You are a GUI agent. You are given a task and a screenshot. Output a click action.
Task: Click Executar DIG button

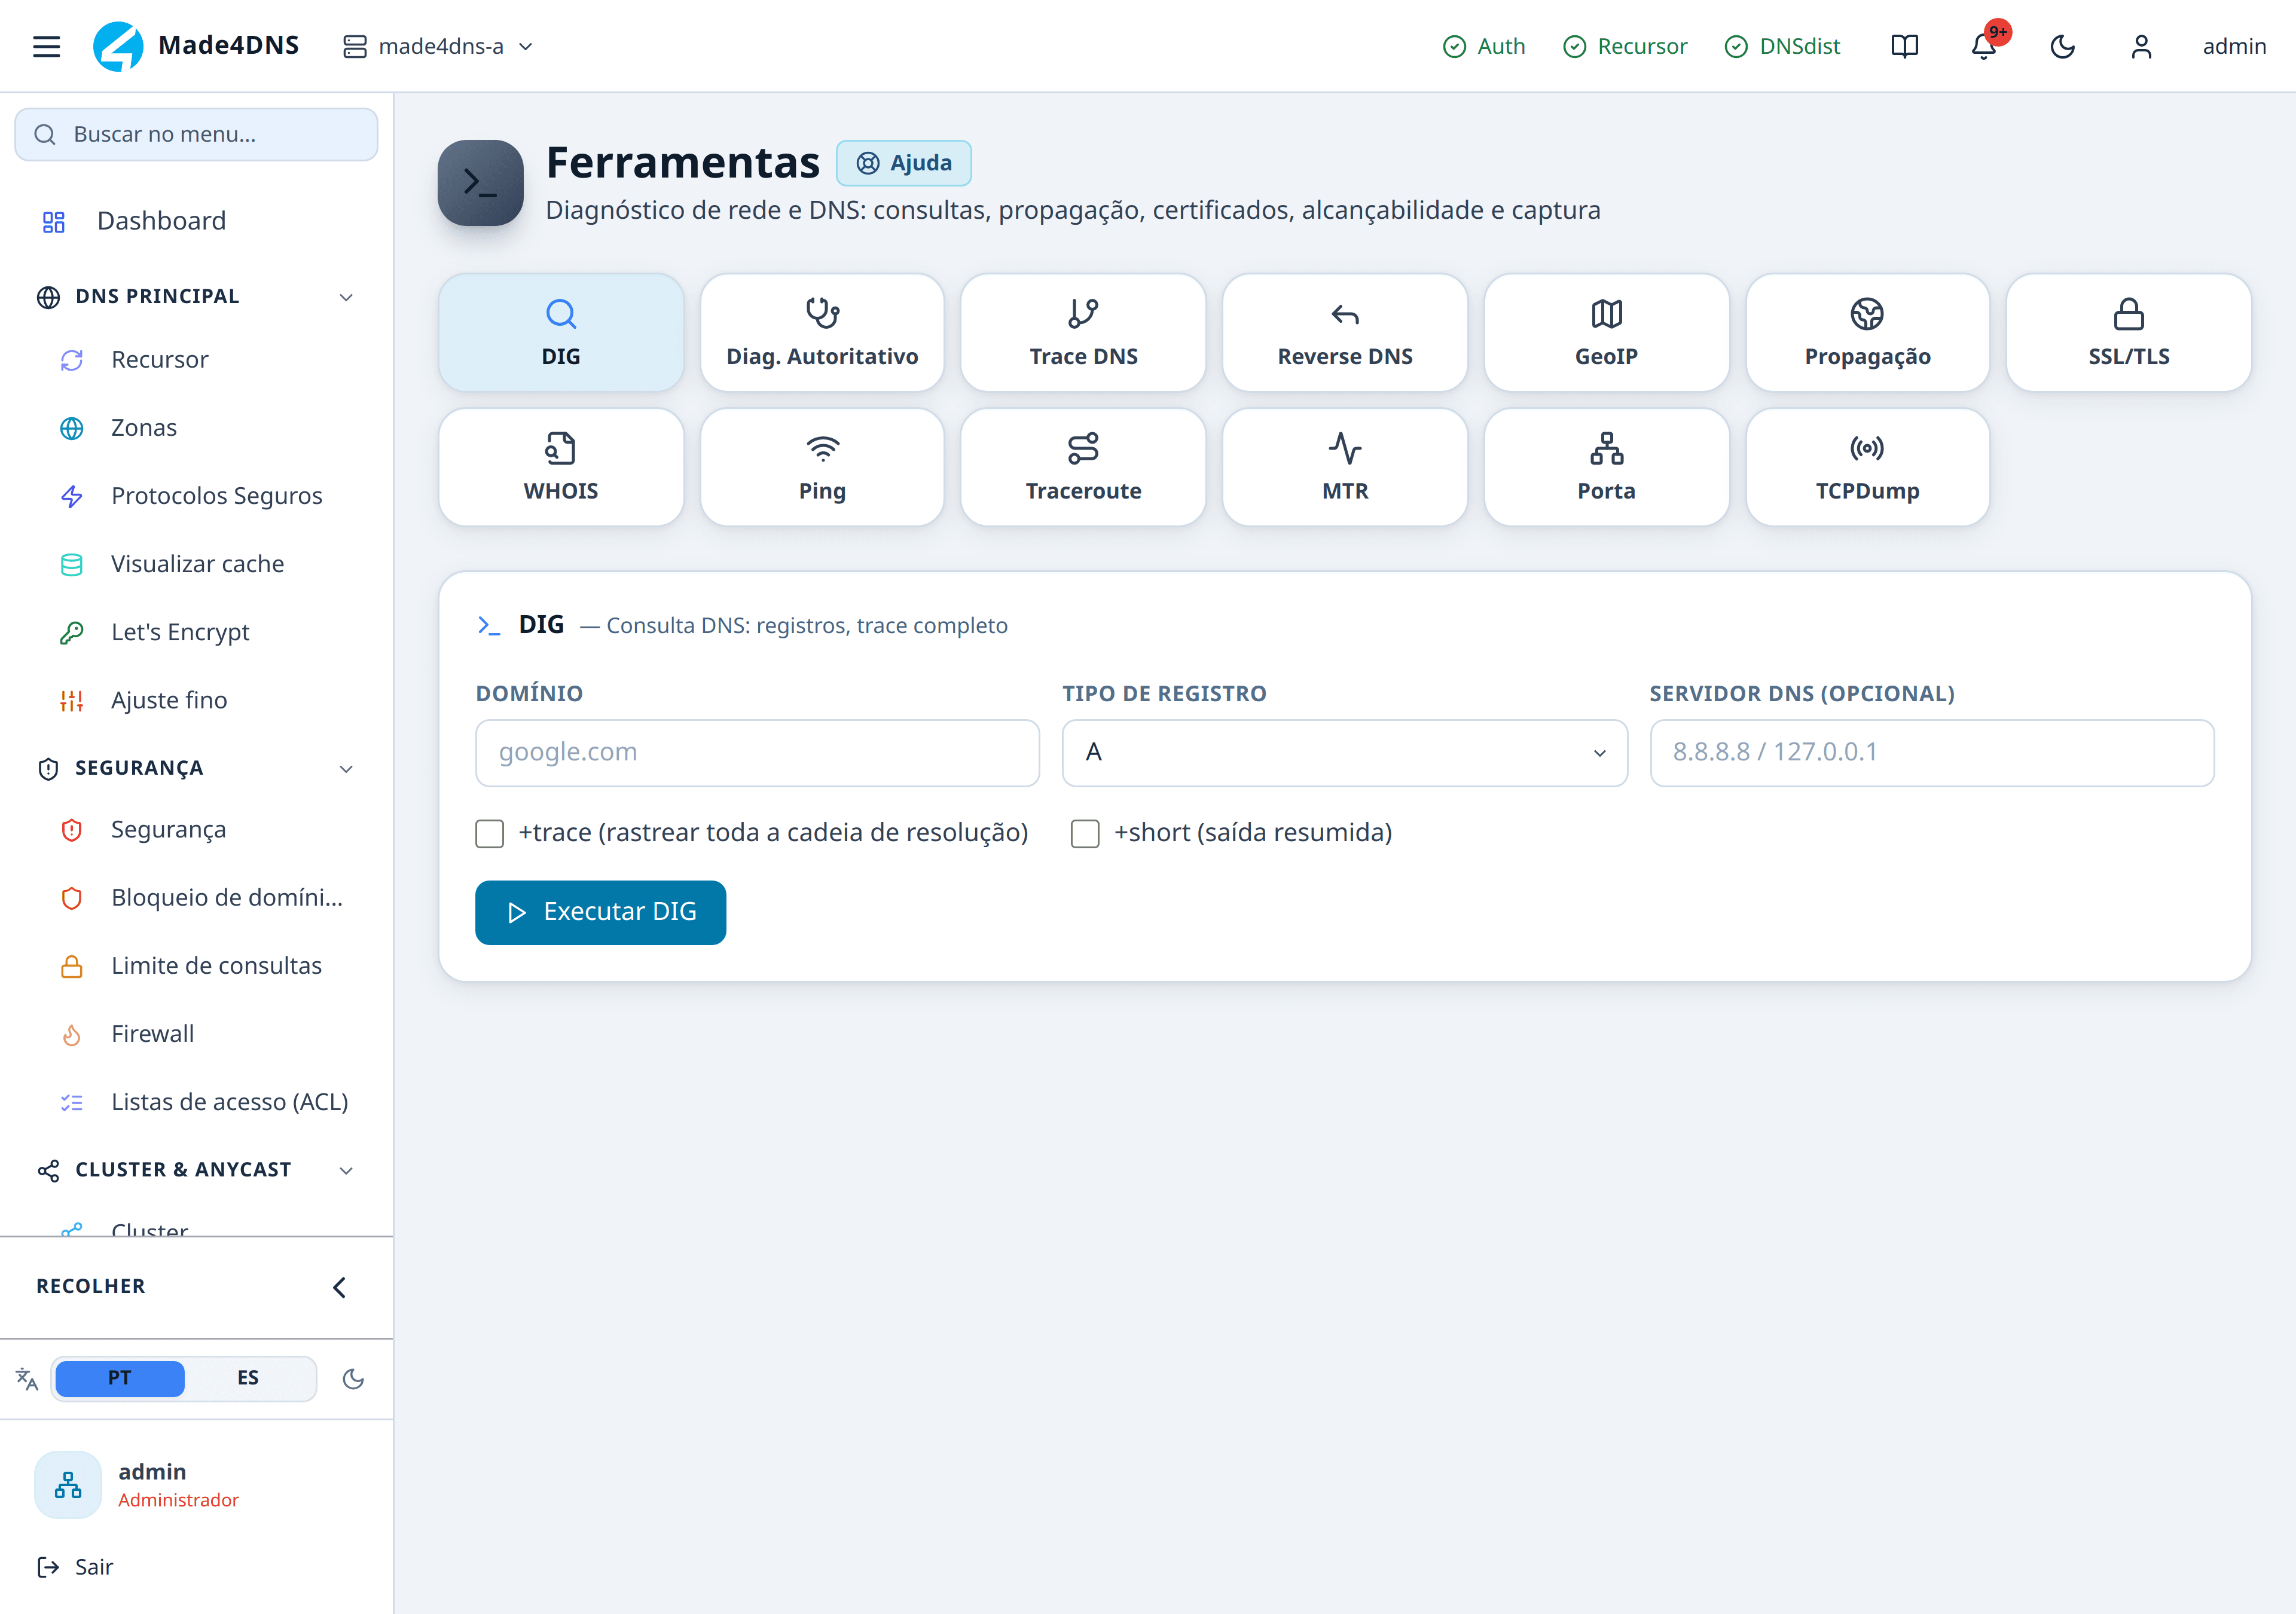[x=601, y=913]
